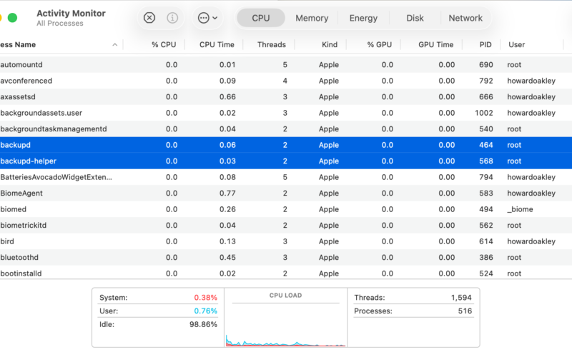Sort by the Threads column header
Screen dimensions: 572x357
[x=272, y=44]
